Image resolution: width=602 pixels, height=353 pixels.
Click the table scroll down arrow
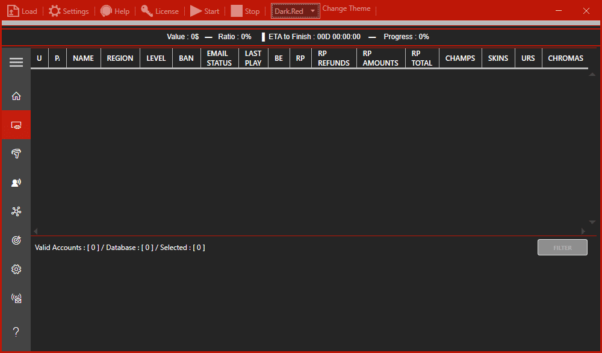pos(592,222)
